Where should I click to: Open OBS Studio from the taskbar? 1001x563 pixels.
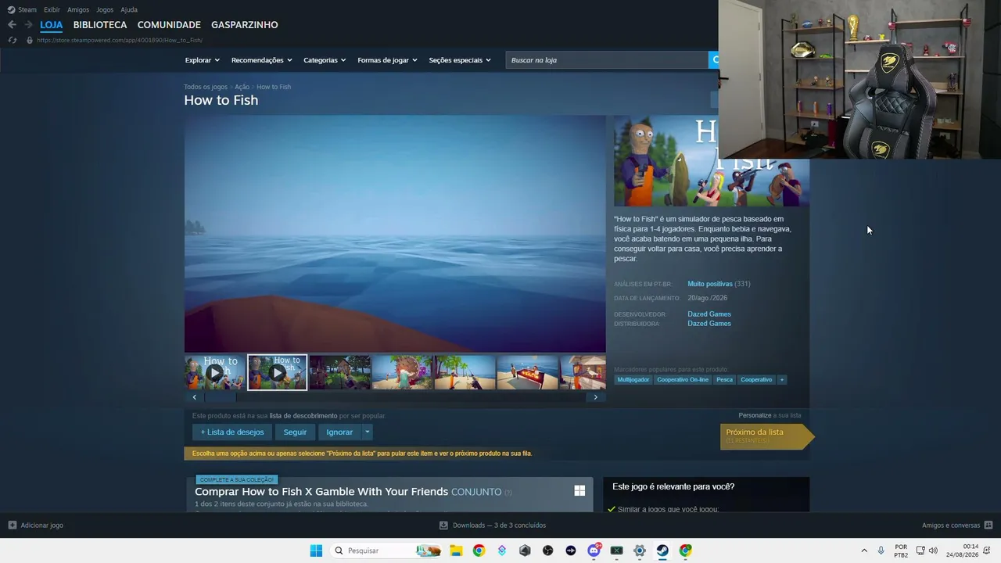tap(548, 550)
